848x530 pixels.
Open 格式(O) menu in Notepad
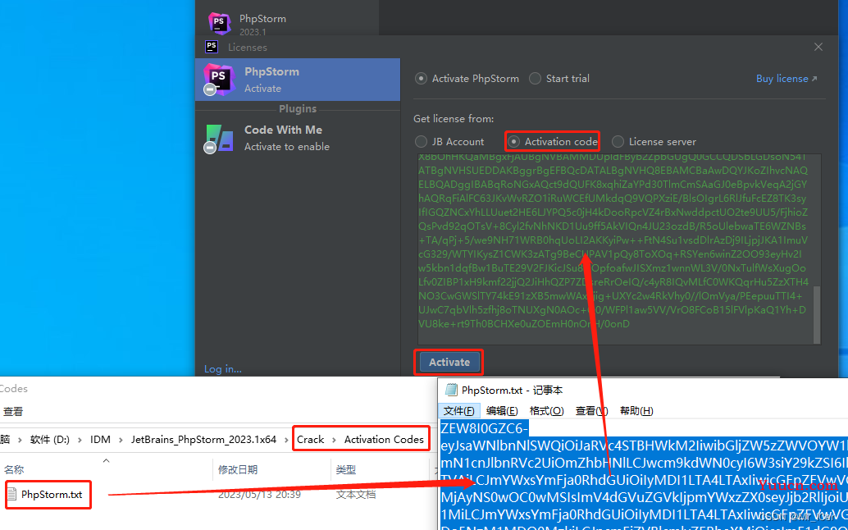point(547,410)
